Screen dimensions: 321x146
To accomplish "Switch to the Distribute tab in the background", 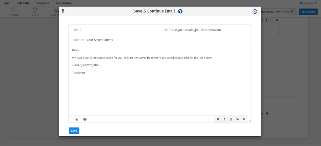I will coord(23,3).
